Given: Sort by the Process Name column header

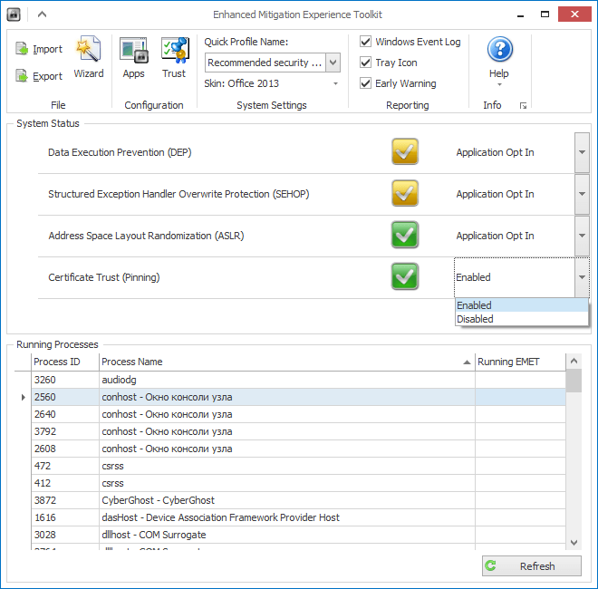Looking at the screenshot, I should 287,362.
